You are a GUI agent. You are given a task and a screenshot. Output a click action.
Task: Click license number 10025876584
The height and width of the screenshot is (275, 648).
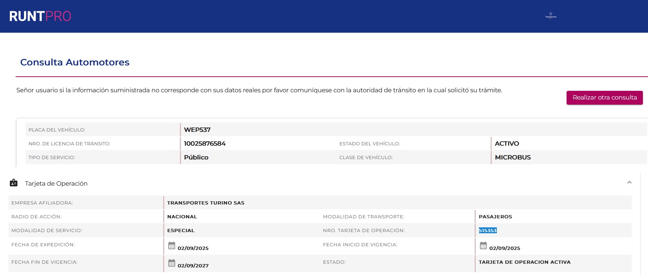click(205, 143)
